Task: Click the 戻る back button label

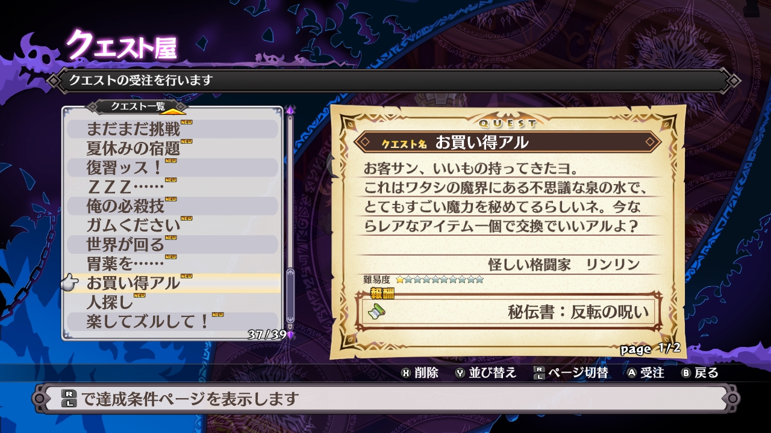Action: pyautogui.click(x=707, y=373)
